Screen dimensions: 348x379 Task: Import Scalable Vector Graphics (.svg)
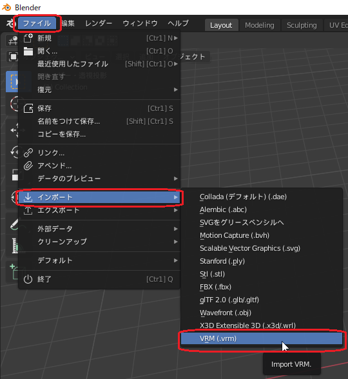tap(262, 248)
